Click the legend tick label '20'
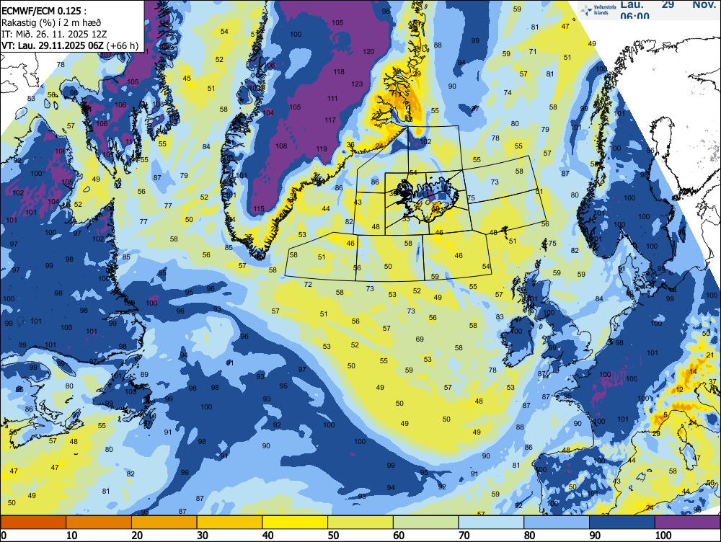This screenshot has width=721, height=542. click(137, 535)
